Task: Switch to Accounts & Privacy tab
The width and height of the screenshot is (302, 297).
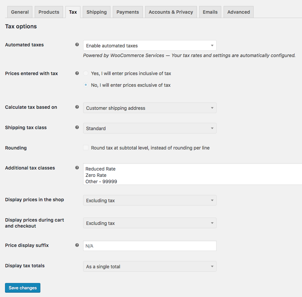Action: coord(171,12)
